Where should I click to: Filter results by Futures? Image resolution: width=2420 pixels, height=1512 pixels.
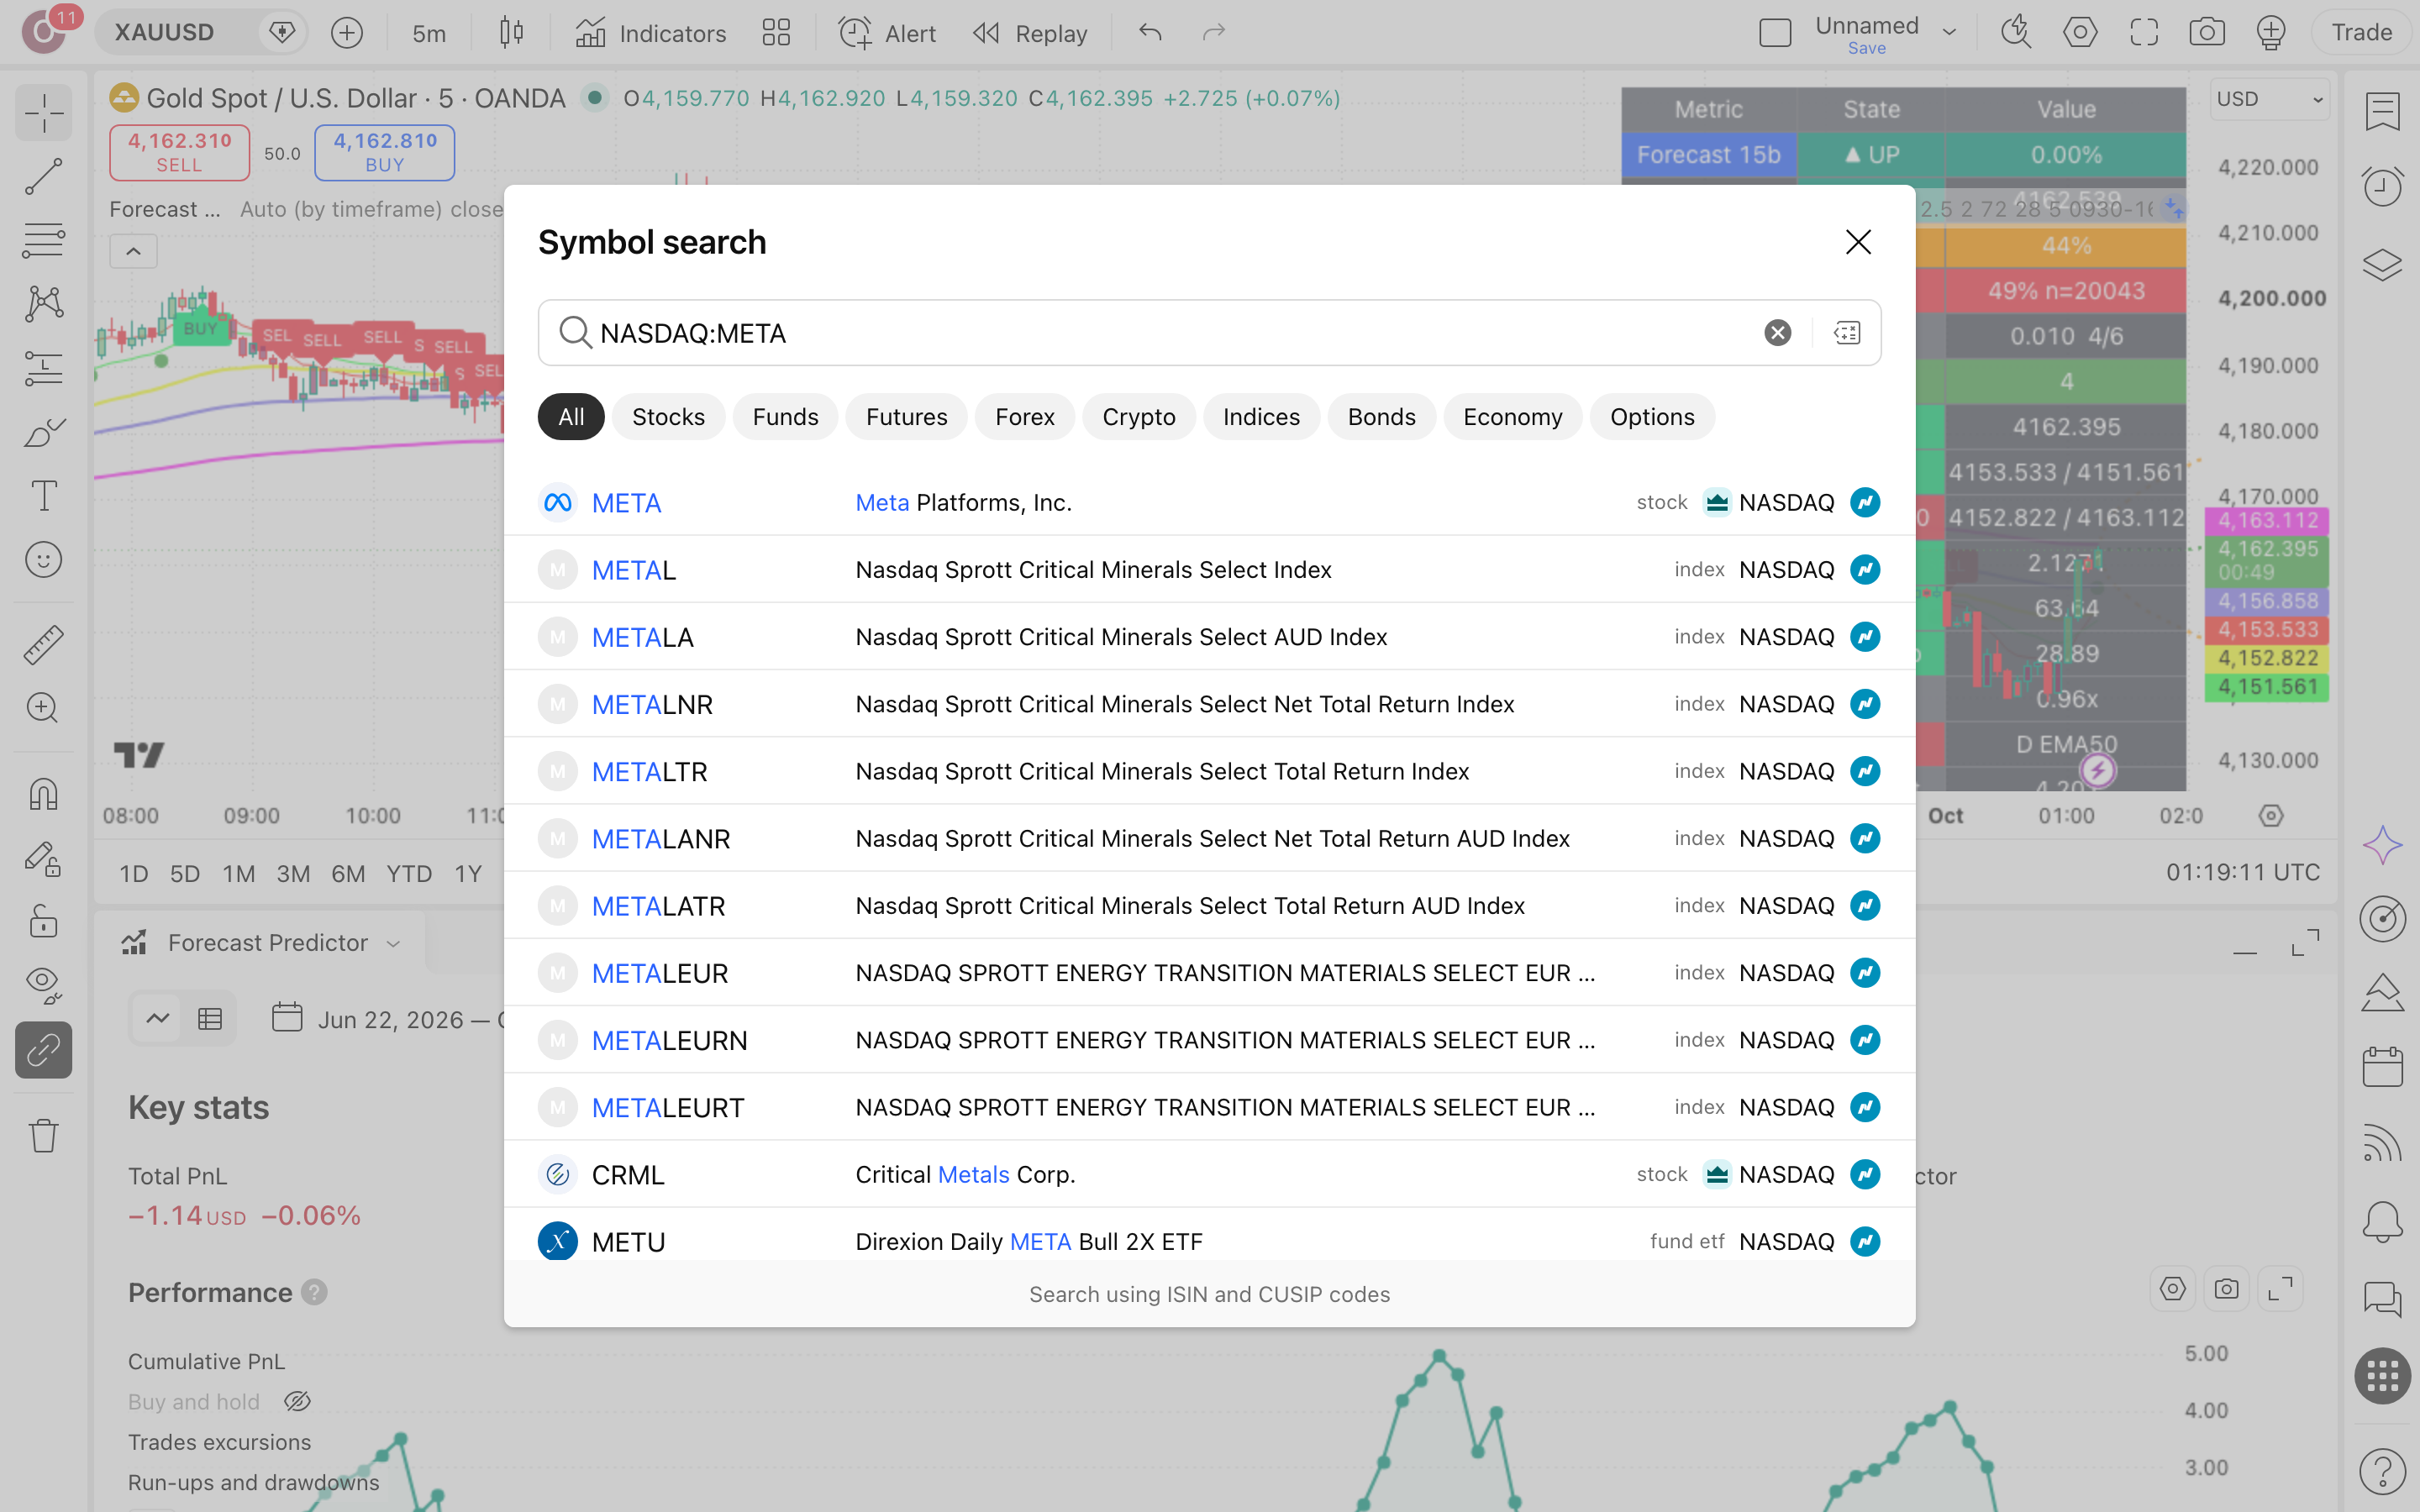point(906,417)
